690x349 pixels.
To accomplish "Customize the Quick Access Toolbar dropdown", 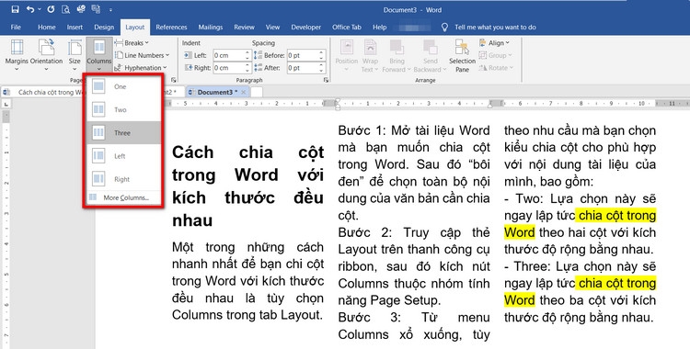I will [110, 10].
